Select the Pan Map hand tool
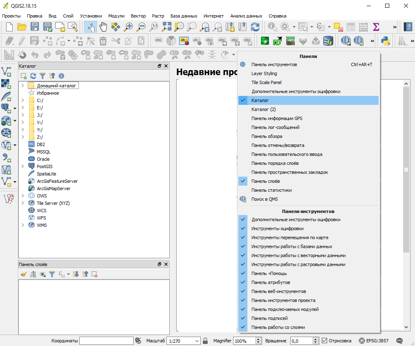 (x=103, y=27)
